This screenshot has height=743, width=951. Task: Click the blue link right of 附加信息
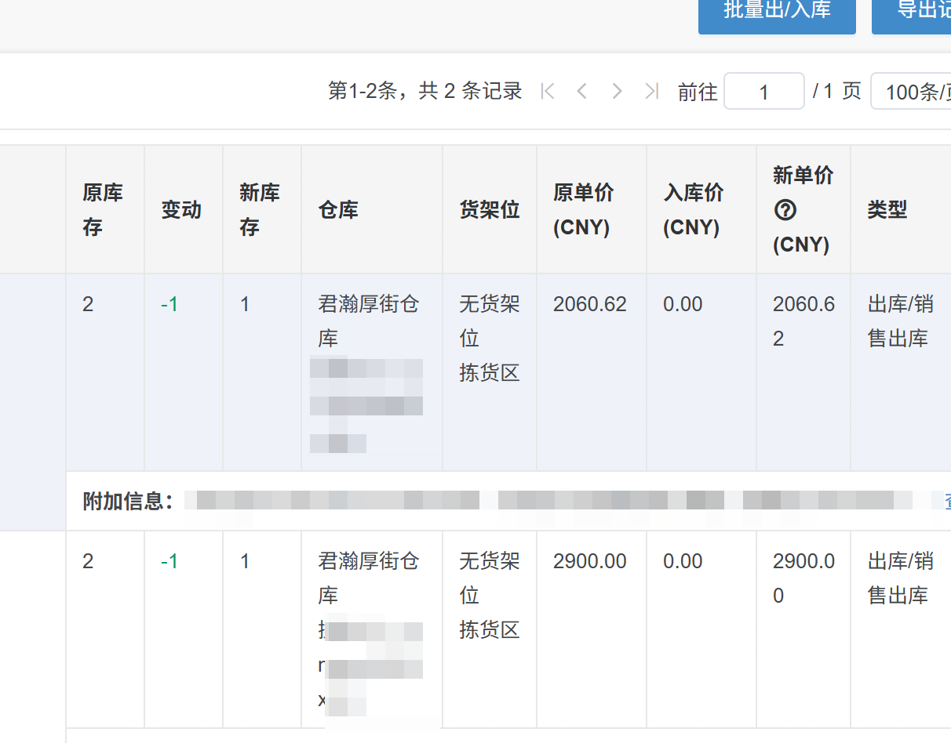point(947,502)
